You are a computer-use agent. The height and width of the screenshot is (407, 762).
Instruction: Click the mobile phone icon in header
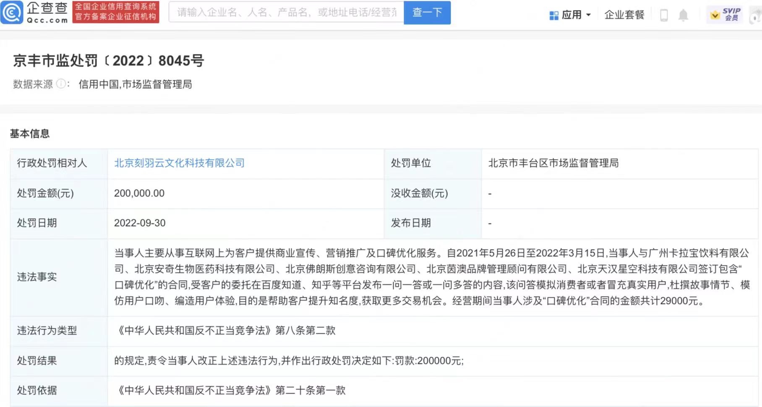click(664, 15)
